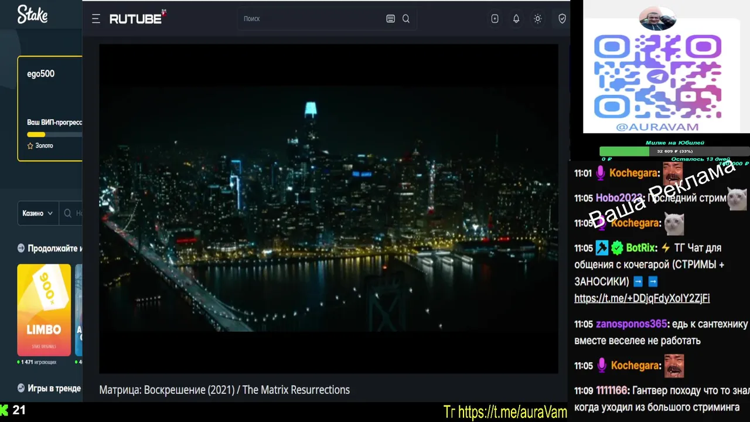Viewport: 750px width, 422px height.
Task: Click the Stake logo
Action: tap(32, 14)
